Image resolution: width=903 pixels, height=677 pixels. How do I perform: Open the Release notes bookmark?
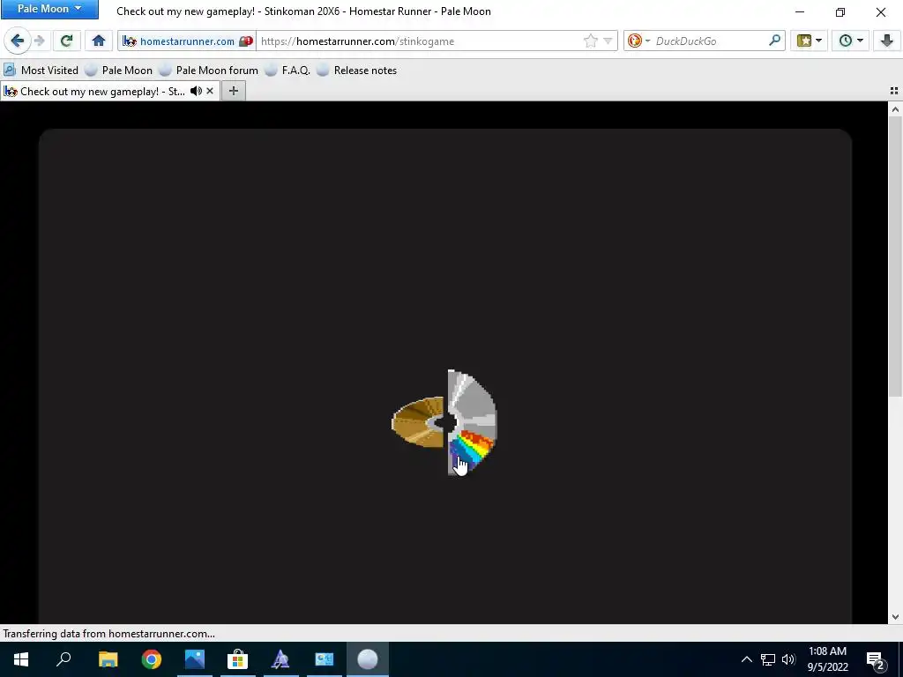point(356,71)
